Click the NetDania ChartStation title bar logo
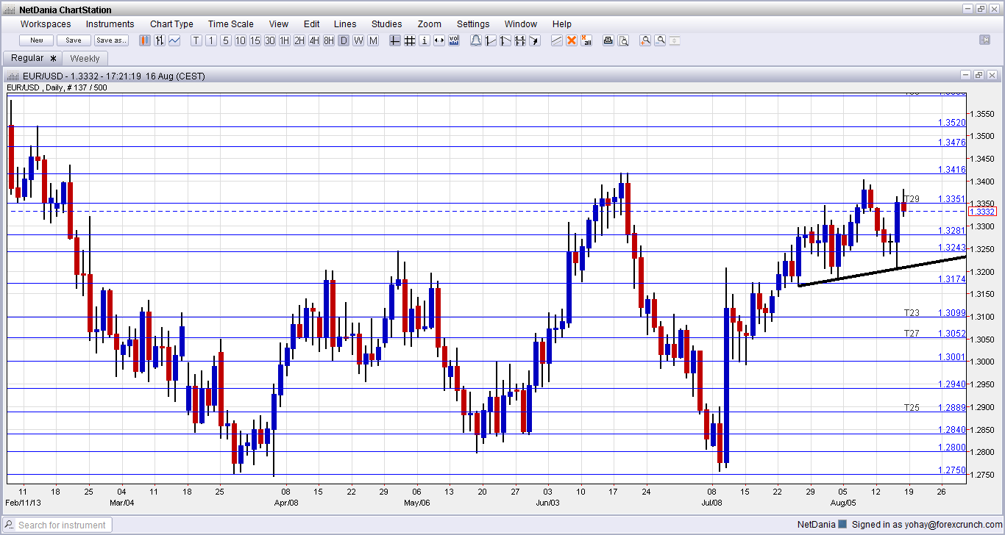1005x535 pixels. [10, 10]
